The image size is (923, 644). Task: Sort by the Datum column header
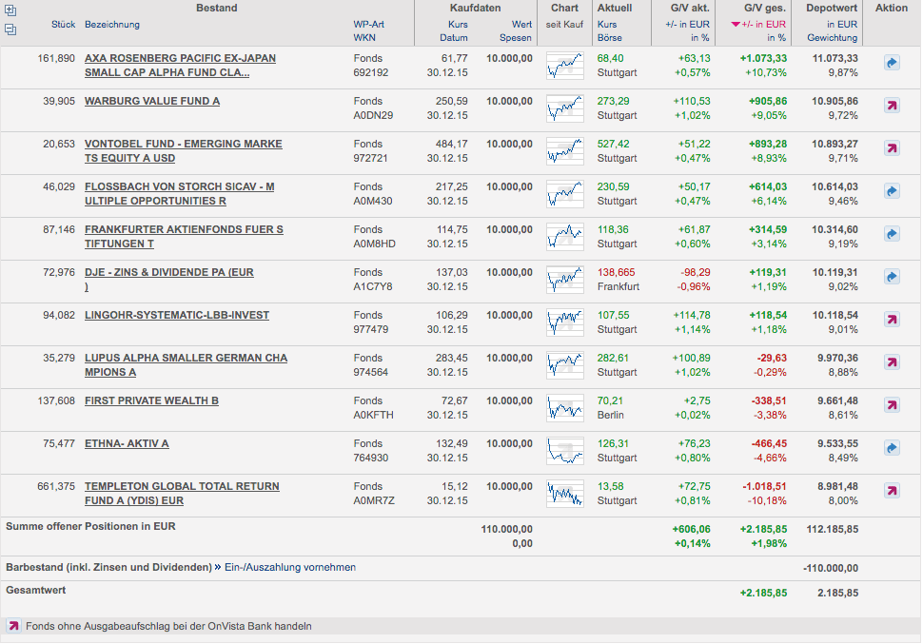[x=454, y=38]
